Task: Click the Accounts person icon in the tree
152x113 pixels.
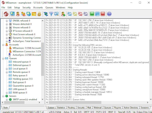Action: click(7, 45)
